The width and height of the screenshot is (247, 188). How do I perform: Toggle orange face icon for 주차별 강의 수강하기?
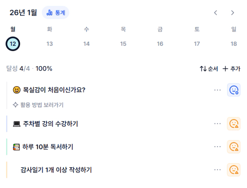tap(234, 124)
